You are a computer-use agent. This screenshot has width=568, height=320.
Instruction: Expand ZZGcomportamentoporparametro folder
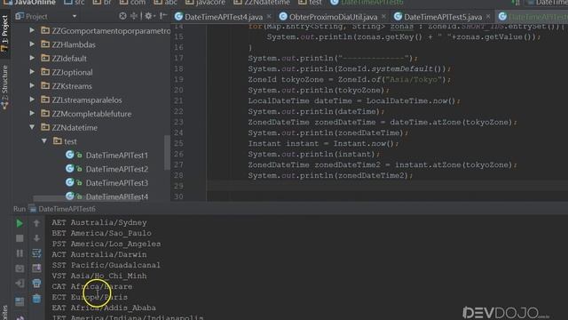point(32,30)
